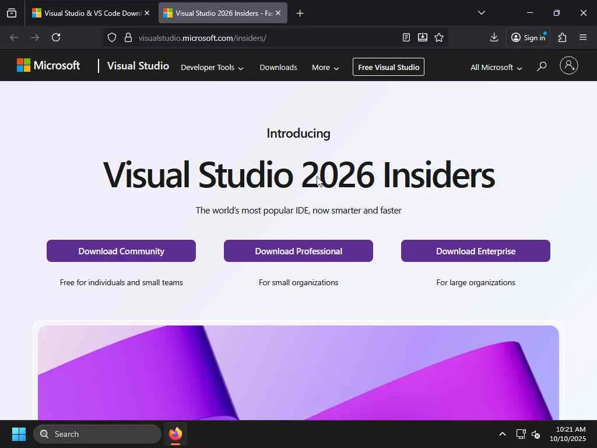The image size is (597, 448).
Task: Open the Windows Start menu
Action: point(19,434)
